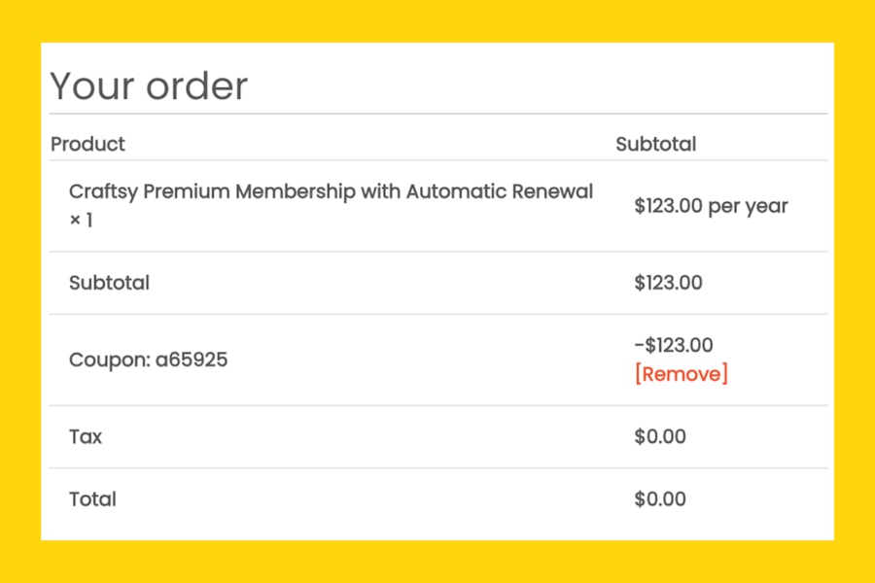
Task: Click the $123.00 subtotal amount
Action: click(668, 283)
